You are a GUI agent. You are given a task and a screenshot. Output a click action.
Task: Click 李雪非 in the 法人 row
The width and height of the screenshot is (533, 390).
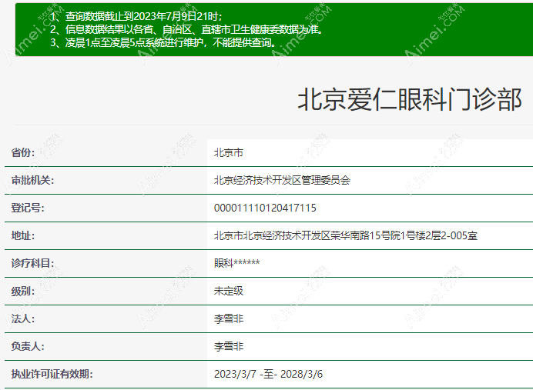(x=229, y=318)
